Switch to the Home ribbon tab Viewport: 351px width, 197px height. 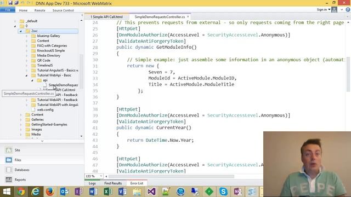[x=23, y=10]
